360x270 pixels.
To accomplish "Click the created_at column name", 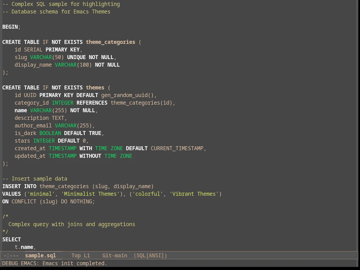I will [x=30, y=148].
